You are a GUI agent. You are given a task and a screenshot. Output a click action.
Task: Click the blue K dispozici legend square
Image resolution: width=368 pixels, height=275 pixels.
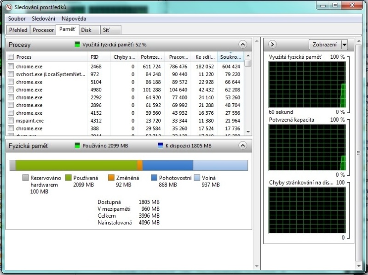coord(160,146)
